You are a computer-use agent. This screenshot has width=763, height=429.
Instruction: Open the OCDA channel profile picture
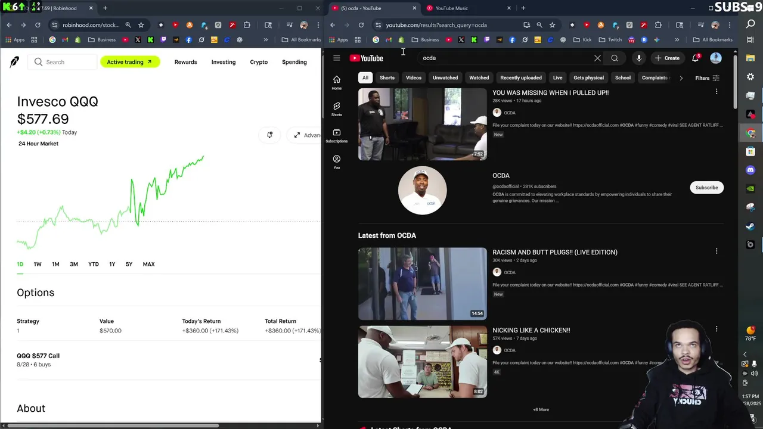[422, 191]
